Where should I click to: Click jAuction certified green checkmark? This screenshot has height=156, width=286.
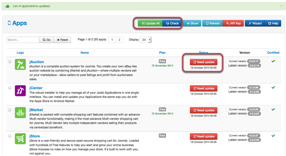click(273, 61)
